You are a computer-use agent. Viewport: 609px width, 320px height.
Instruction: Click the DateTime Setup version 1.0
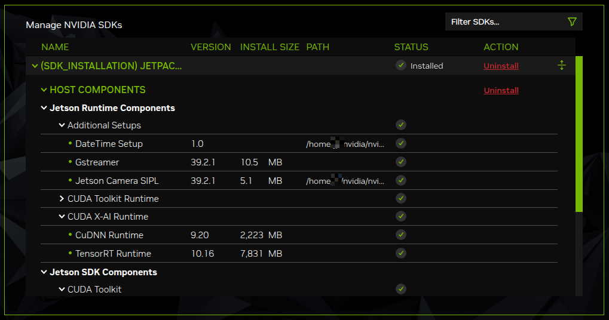pyautogui.click(x=197, y=144)
